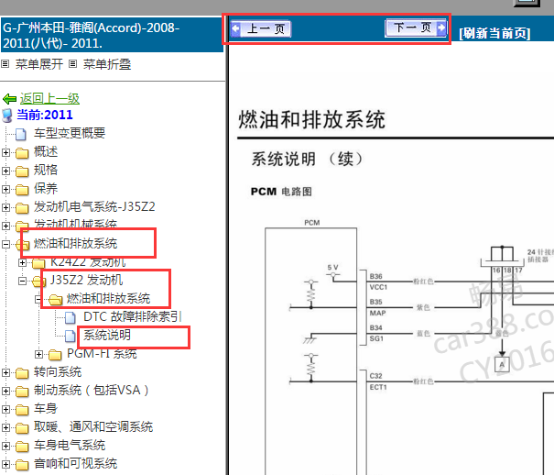Click folder icon of 发动机电气系统-J35Z2

pos(22,208)
